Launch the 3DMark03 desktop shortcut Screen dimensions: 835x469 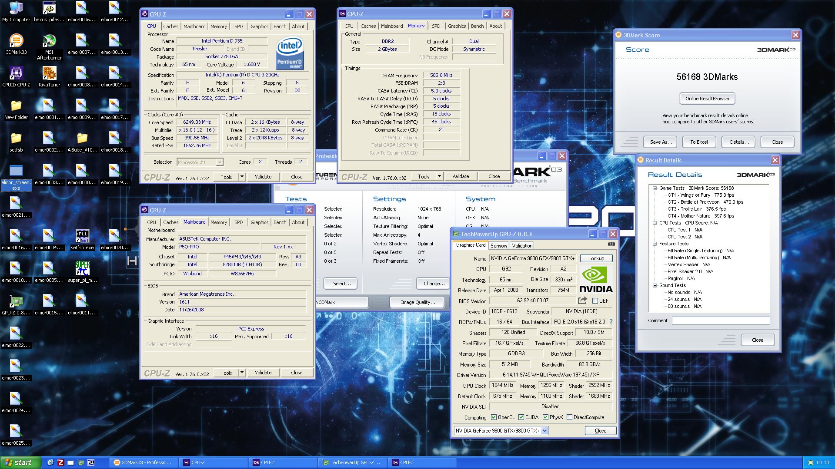tap(16, 45)
